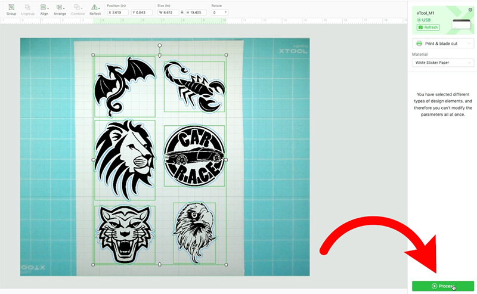Open the Align tool options
The height and width of the screenshot is (294, 477).
44,8
